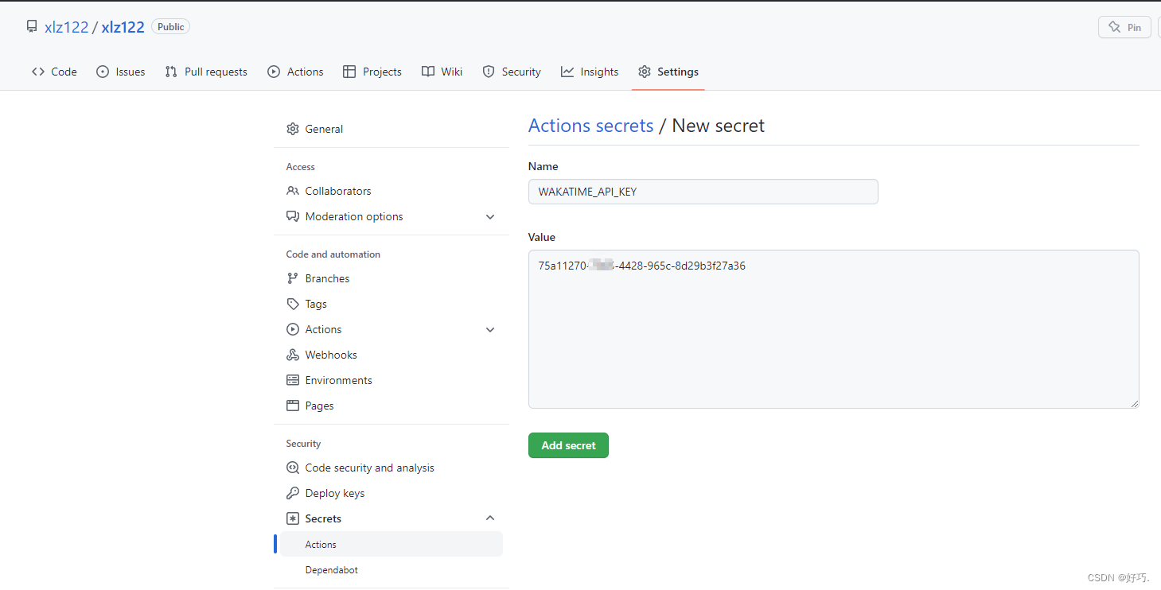The width and height of the screenshot is (1161, 590).
Task: Open the bold xlz122 repository link
Action: tap(123, 27)
